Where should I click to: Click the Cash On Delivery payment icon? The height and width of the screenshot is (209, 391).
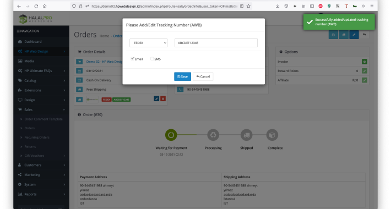pos(79,80)
